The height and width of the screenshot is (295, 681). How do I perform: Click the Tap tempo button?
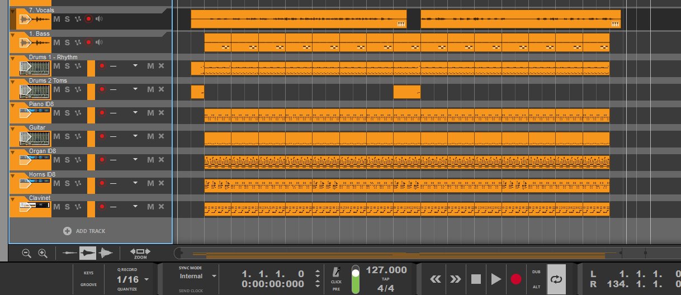[386, 279]
